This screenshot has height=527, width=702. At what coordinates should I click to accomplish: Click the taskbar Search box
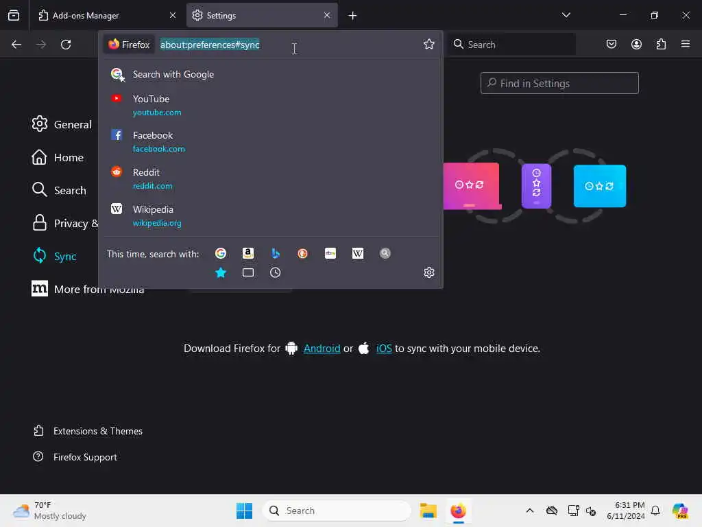[x=337, y=511]
